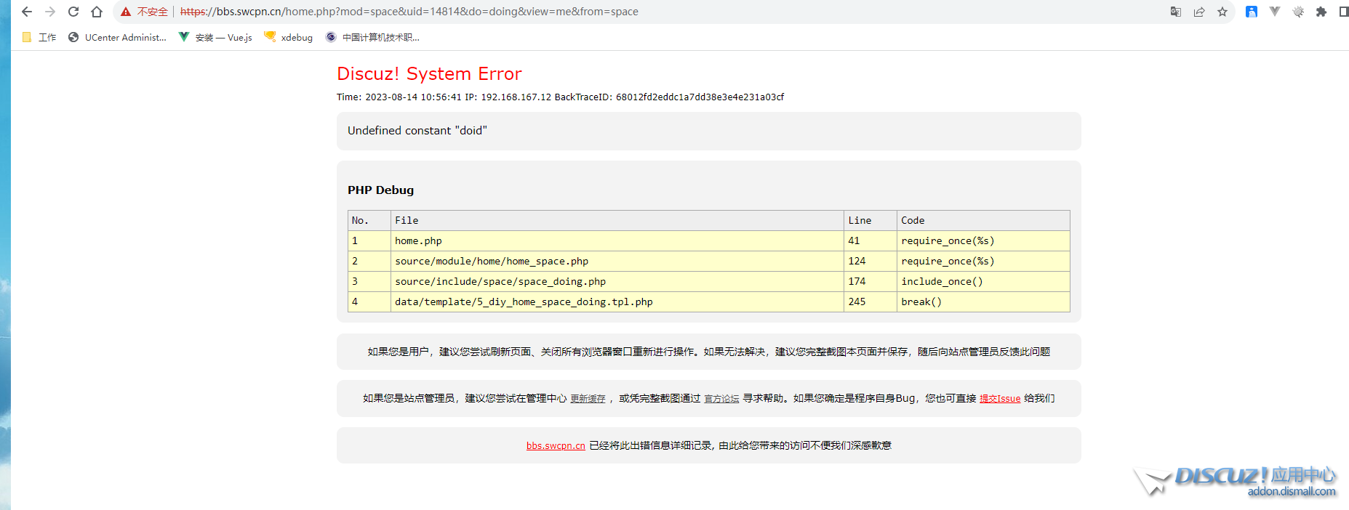Click the File column header
1349x510 pixels.
pyautogui.click(x=617, y=220)
